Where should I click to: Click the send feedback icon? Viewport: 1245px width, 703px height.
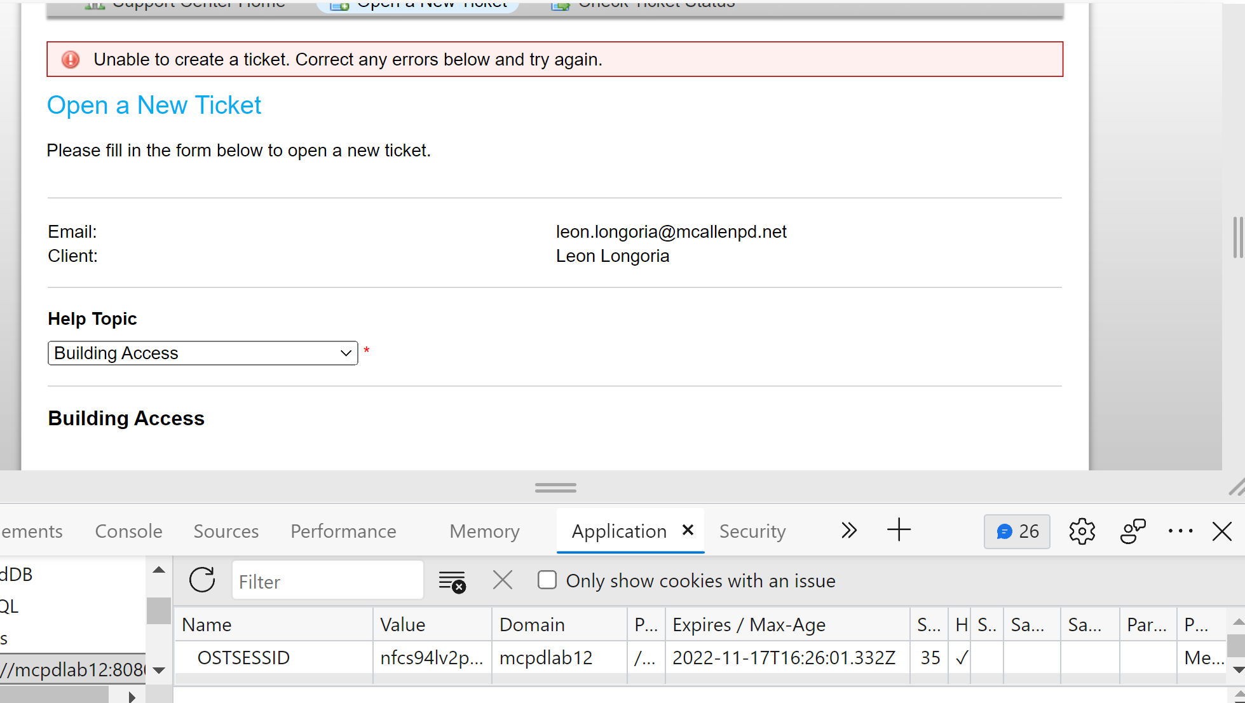click(x=1133, y=531)
